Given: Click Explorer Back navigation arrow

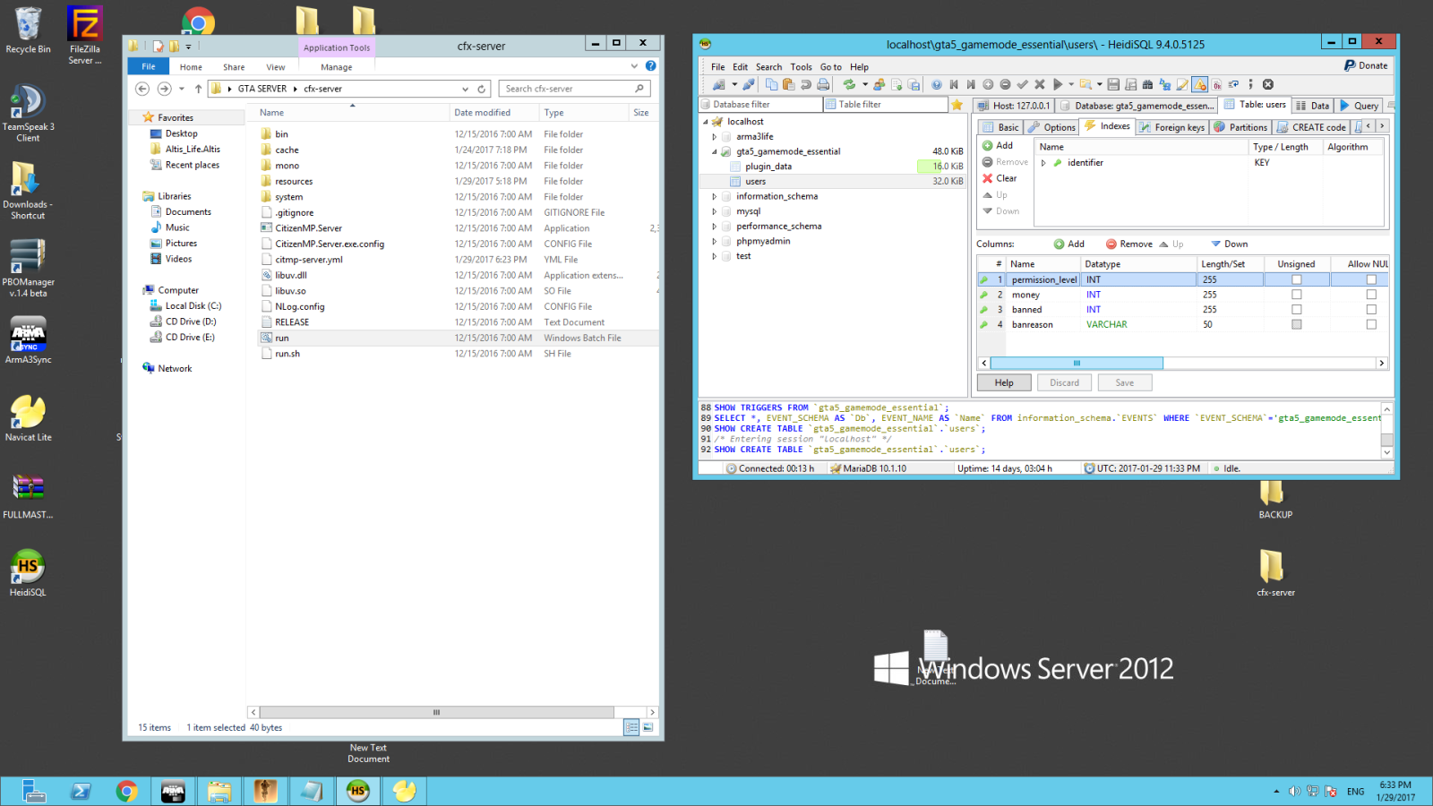Looking at the screenshot, I should pyautogui.click(x=142, y=89).
